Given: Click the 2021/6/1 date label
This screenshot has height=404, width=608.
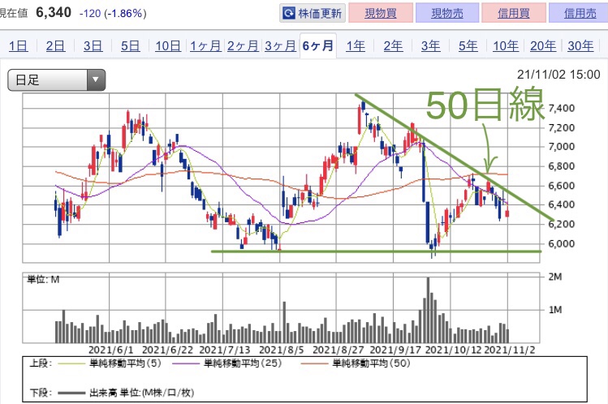Looking at the screenshot, I should click(x=111, y=350).
